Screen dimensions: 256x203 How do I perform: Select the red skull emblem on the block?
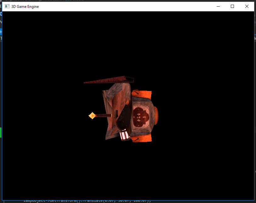[141, 117]
